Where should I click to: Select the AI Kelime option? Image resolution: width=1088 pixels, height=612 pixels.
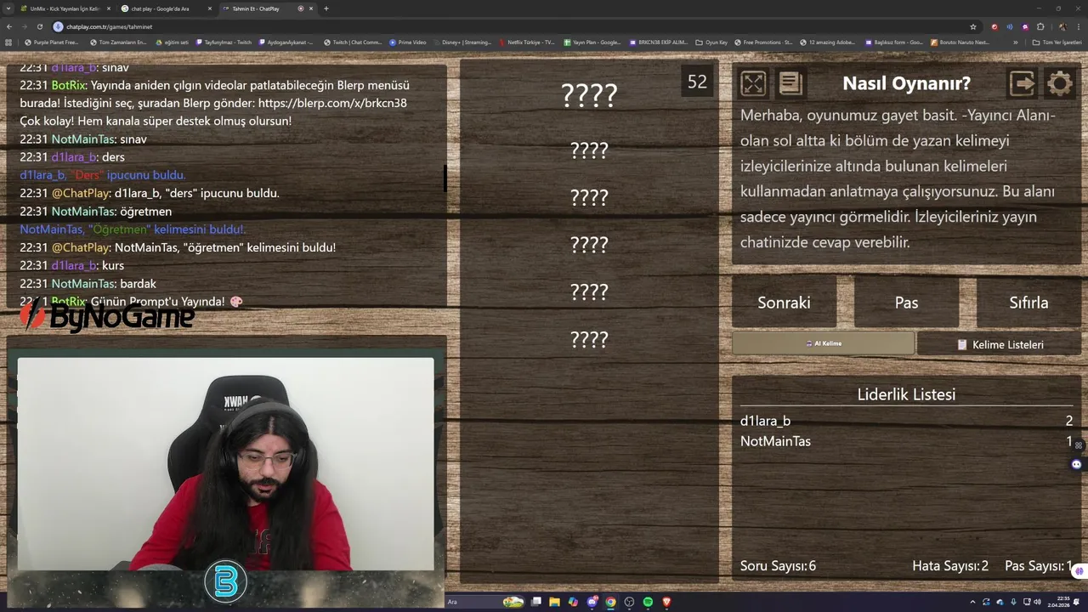coord(823,343)
